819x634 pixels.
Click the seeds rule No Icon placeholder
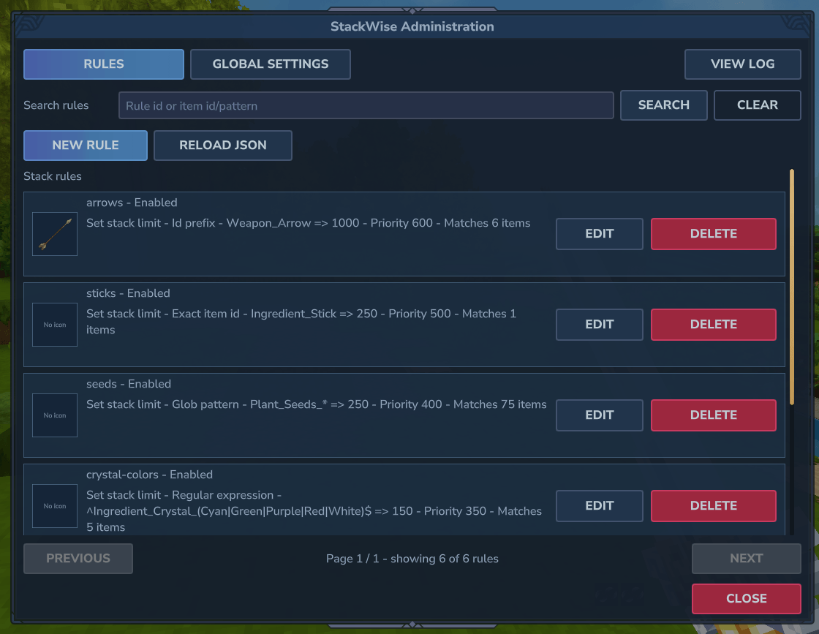click(55, 415)
